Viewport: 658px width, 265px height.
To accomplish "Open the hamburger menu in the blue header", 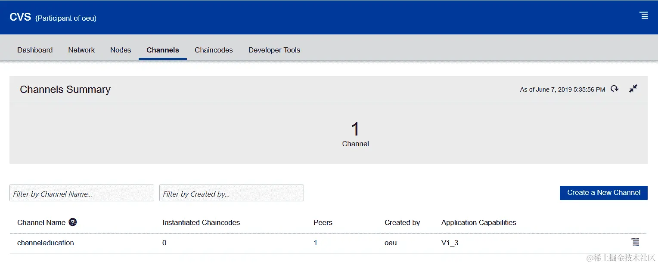I will [644, 15].
